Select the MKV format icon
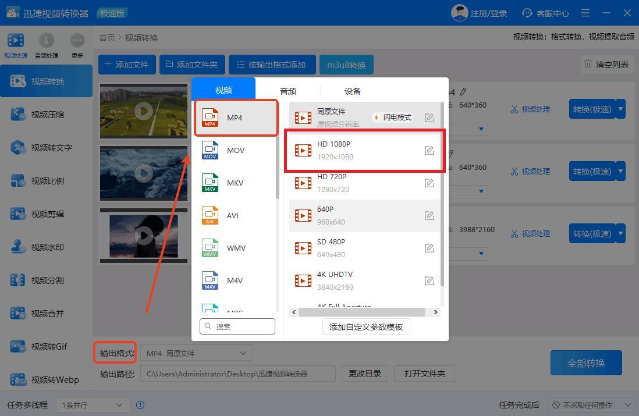This screenshot has height=416, width=639. coord(210,183)
